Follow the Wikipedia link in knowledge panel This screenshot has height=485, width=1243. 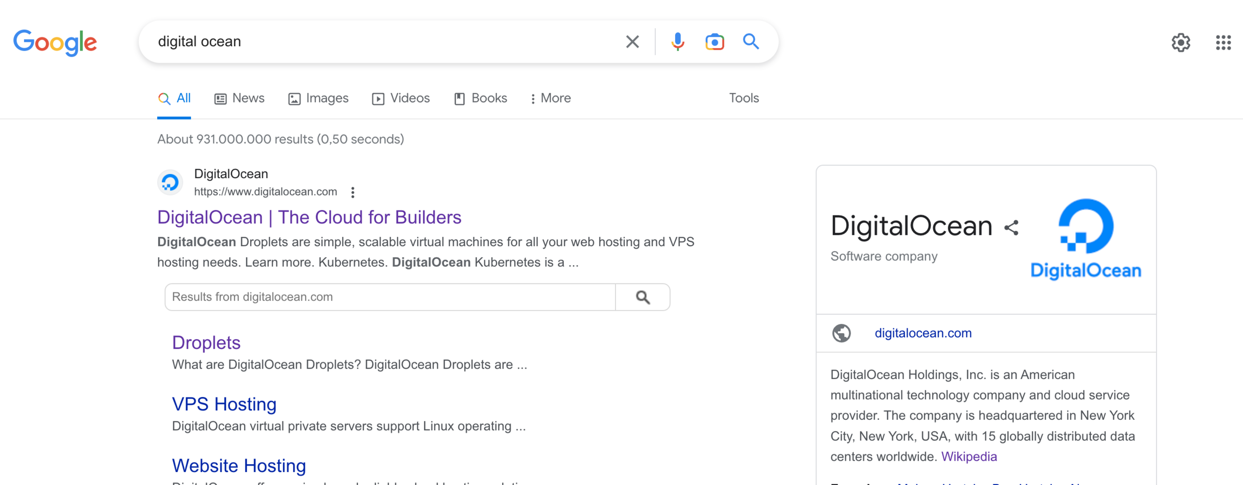(969, 457)
